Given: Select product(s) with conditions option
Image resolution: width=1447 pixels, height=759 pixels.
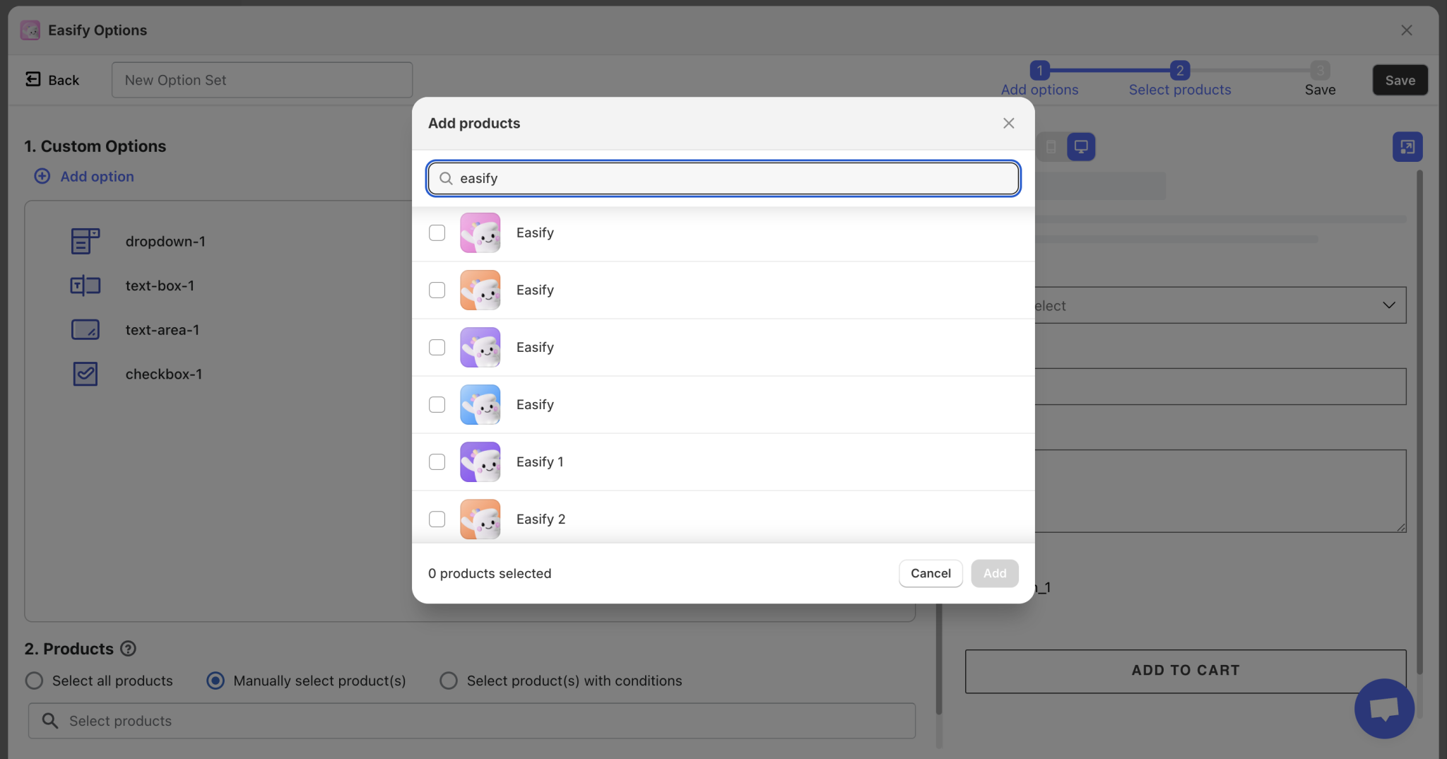Looking at the screenshot, I should [448, 681].
